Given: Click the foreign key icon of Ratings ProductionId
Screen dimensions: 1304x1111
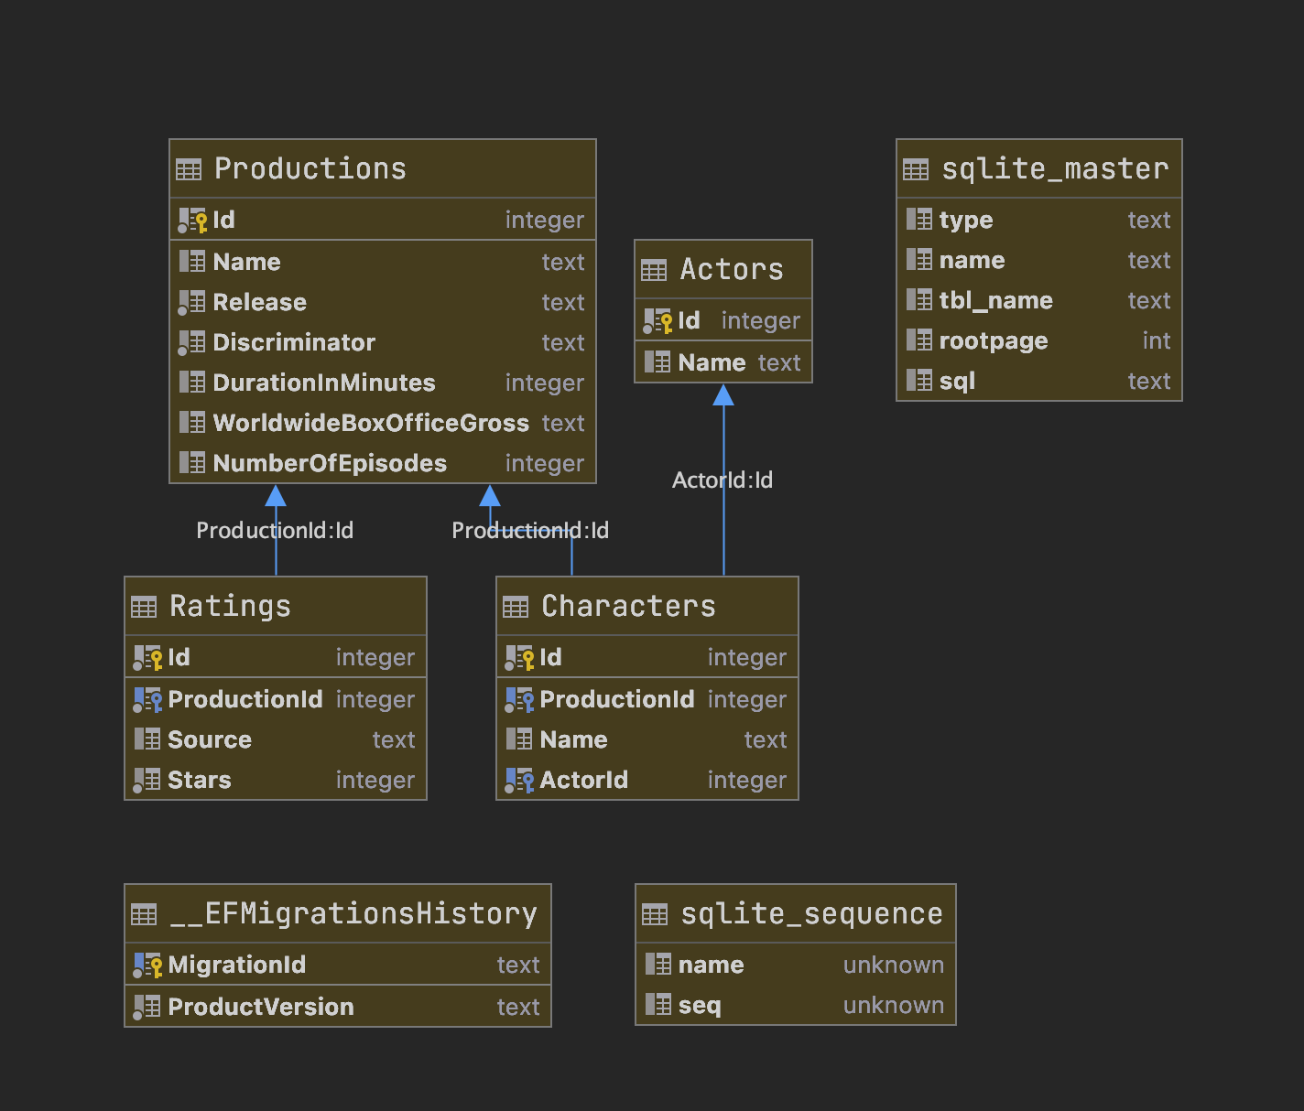Looking at the screenshot, I should tap(147, 700).
